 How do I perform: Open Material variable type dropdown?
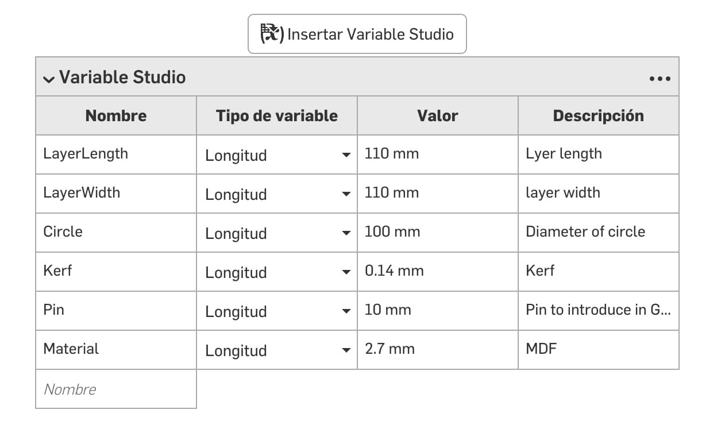(345, 350)
